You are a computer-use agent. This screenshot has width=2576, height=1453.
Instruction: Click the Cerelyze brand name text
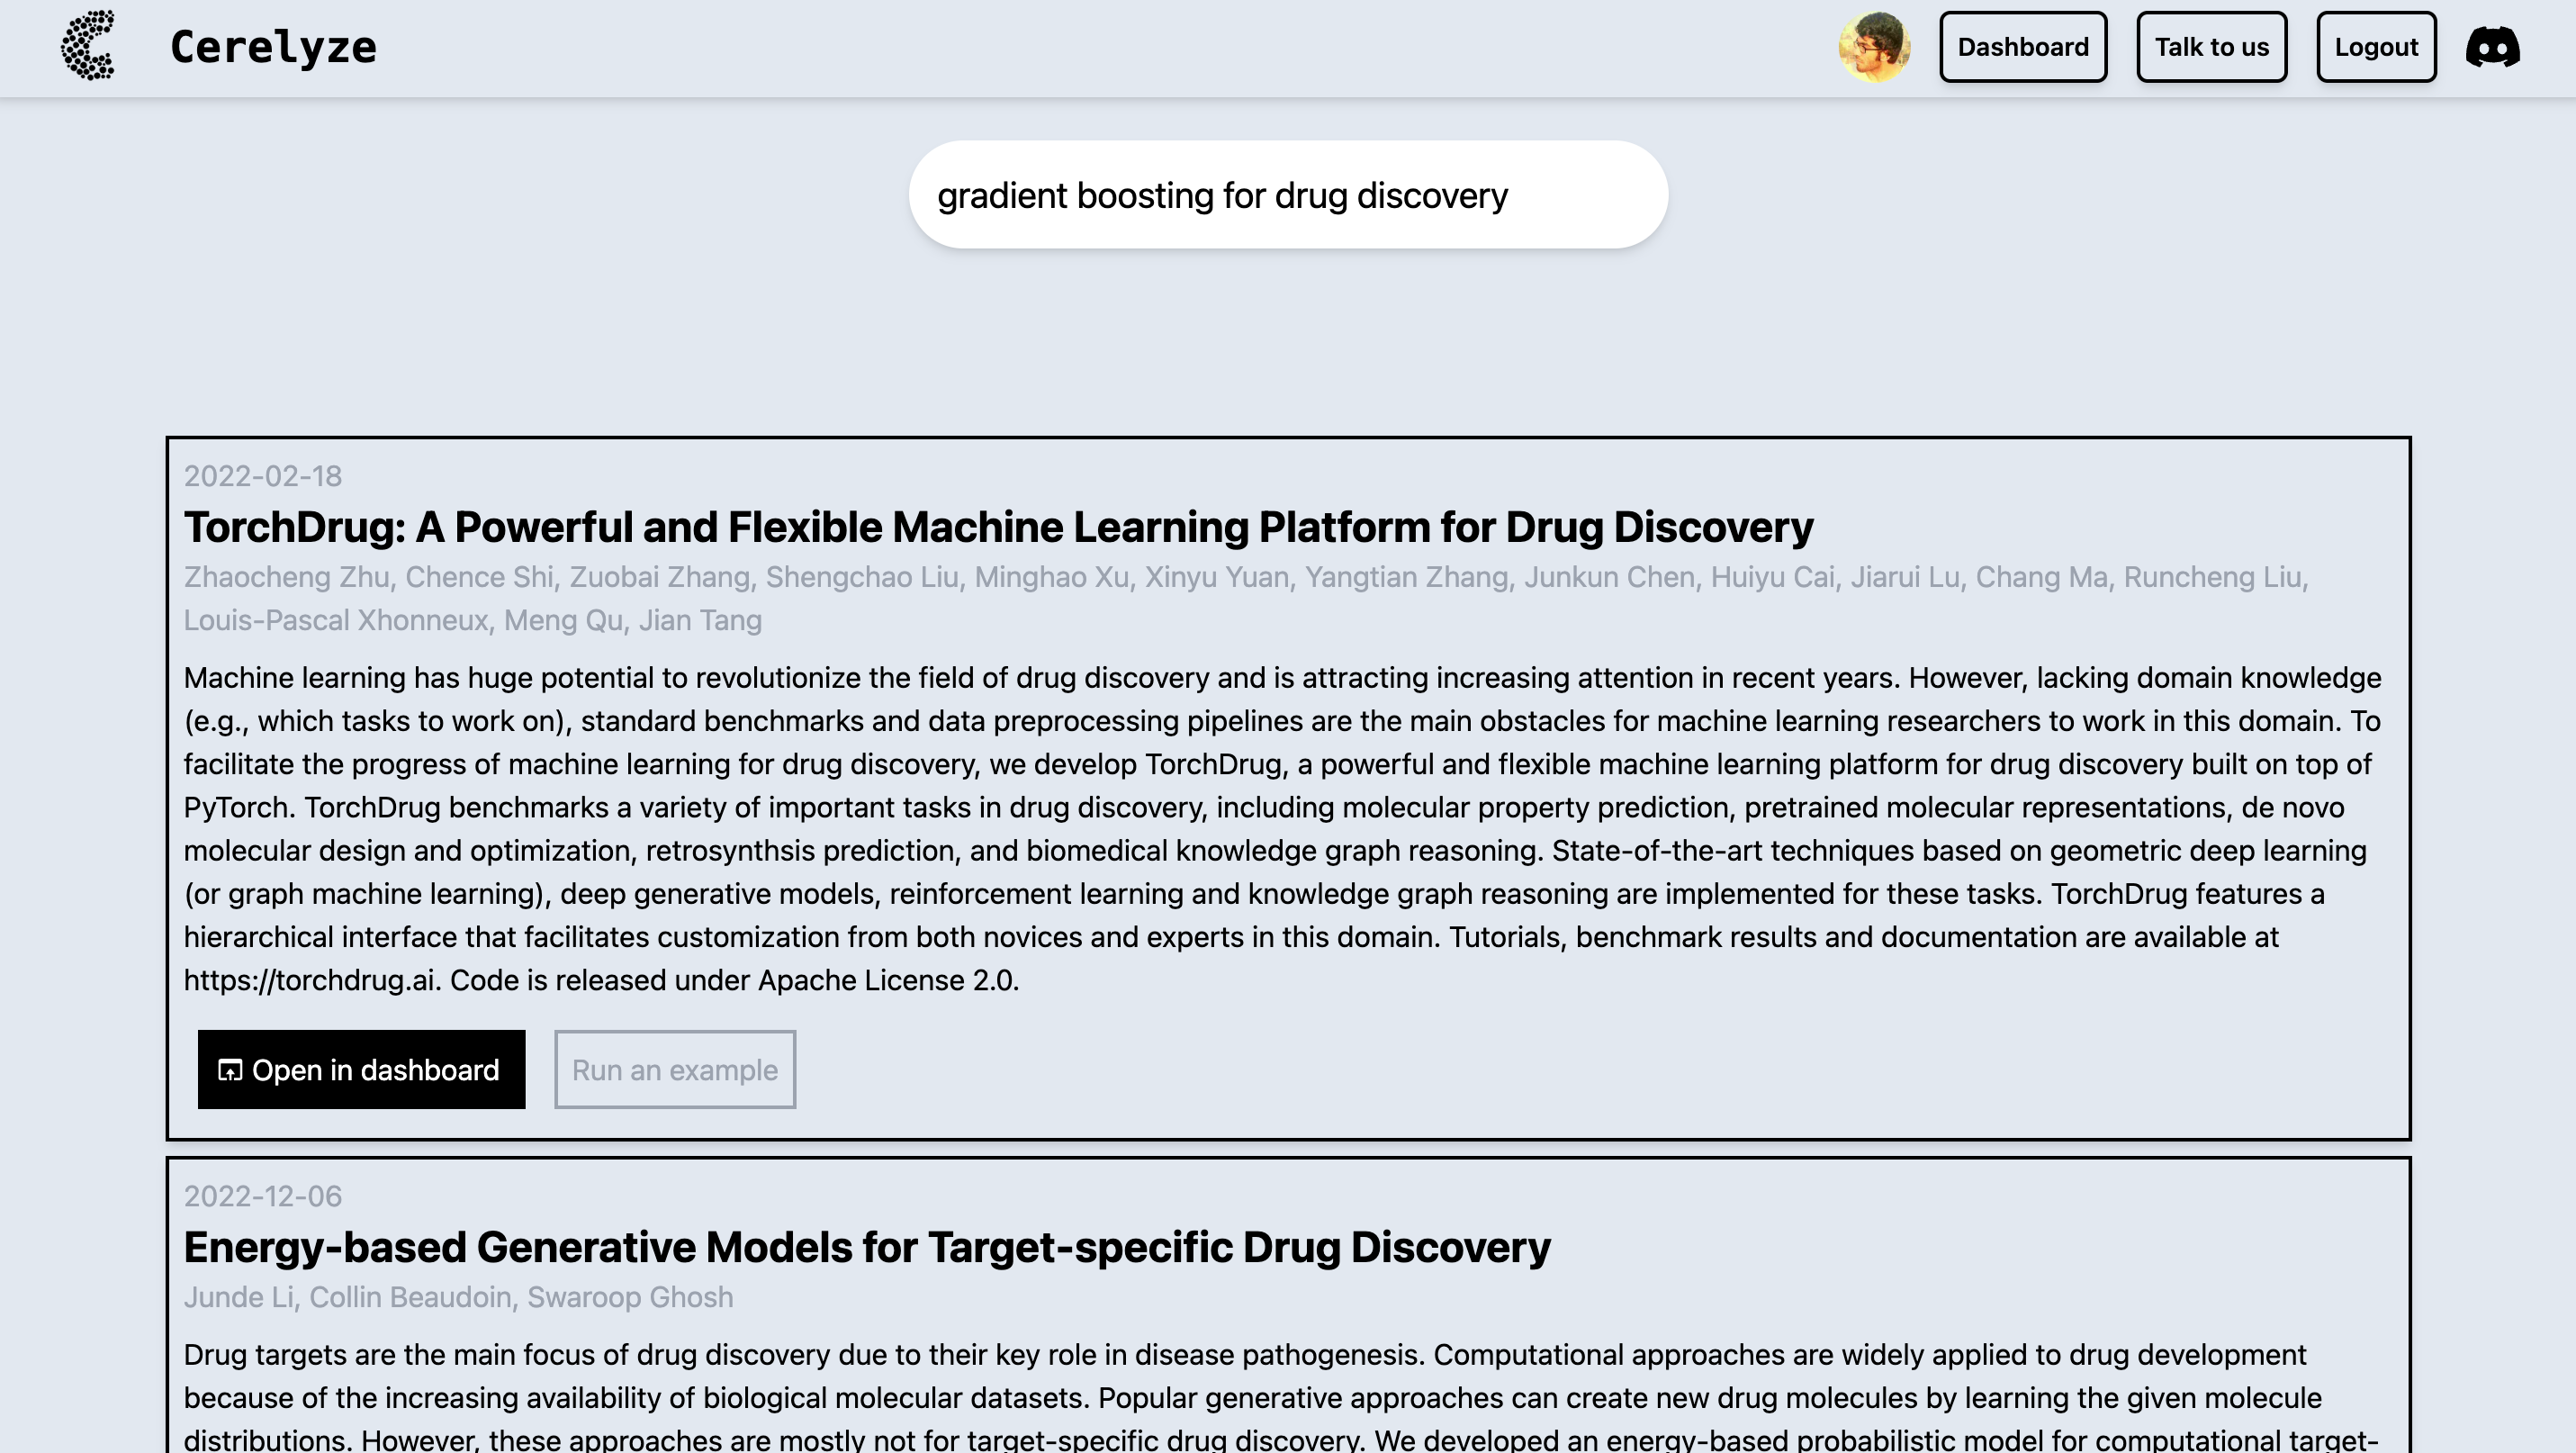click(273, 47)
